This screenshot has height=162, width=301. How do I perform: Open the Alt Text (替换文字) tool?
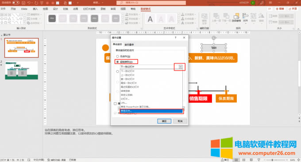(204, 19)
